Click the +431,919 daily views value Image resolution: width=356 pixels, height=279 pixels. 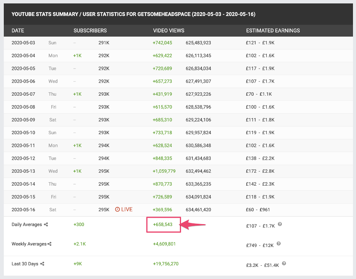162,94
